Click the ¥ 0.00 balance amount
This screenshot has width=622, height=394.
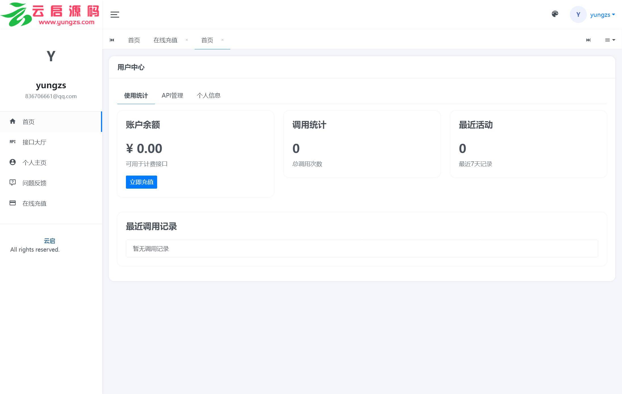click(144, 148)
